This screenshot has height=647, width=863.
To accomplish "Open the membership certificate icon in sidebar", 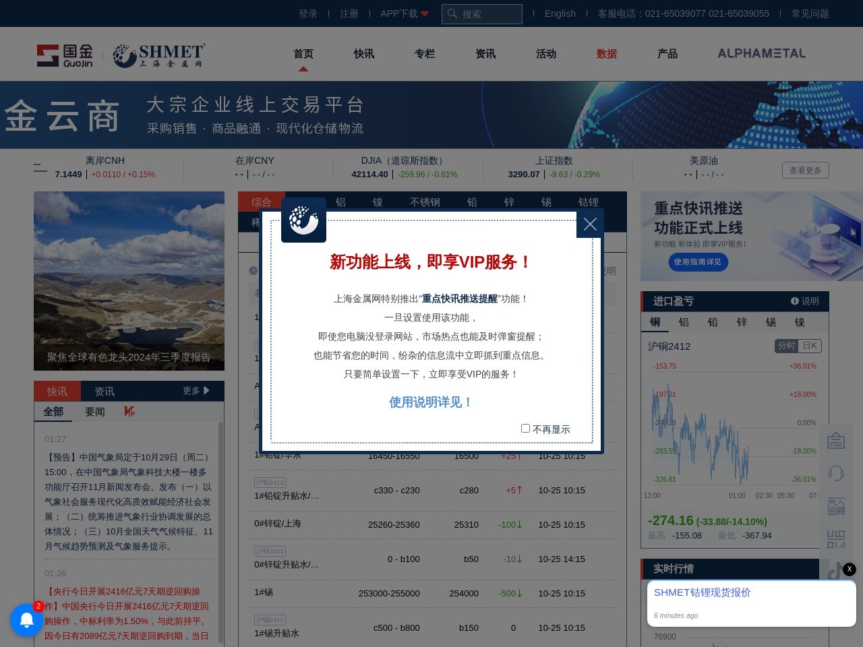I will (836, 440).
